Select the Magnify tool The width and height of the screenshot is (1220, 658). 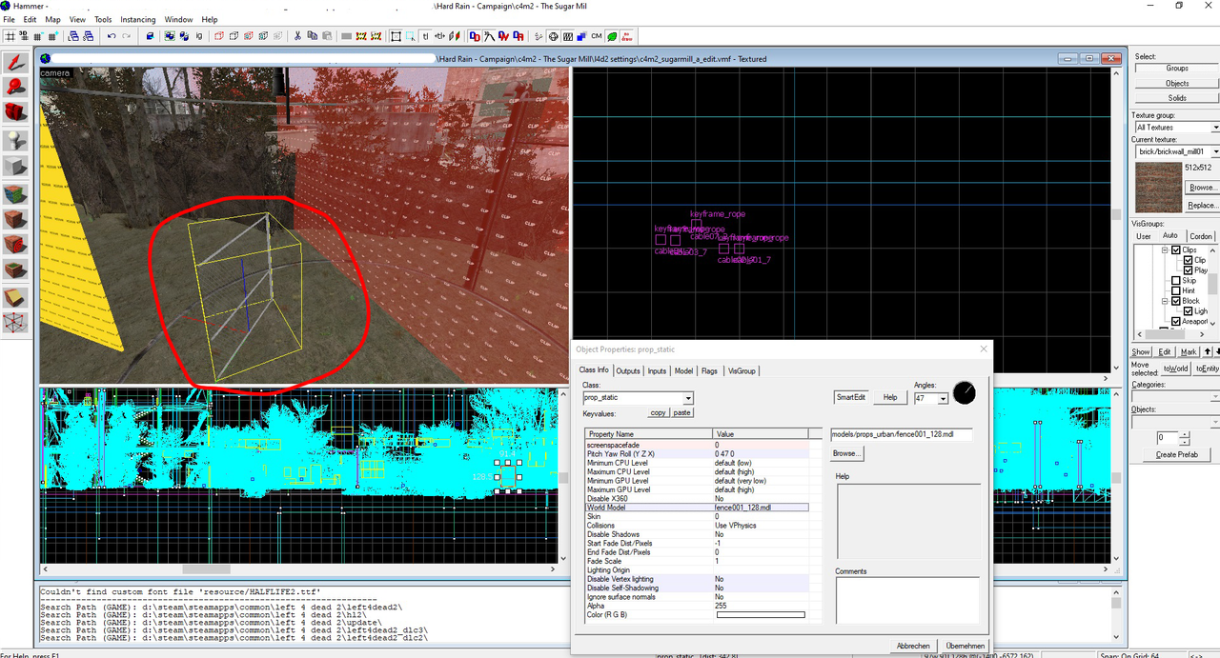[x=15, y=88]
